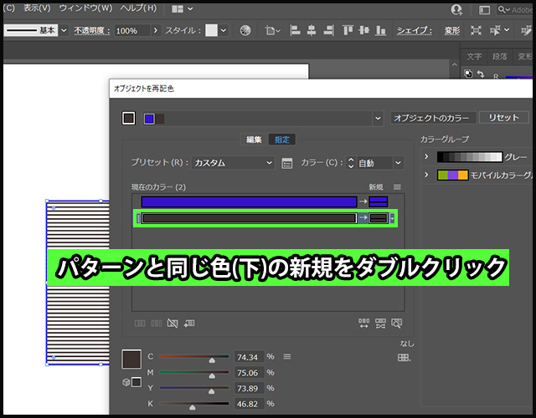The height and width of the screenshot is (418, 536).
Task: Click vertical align bottom icon
Action: (x=380, y=31)
